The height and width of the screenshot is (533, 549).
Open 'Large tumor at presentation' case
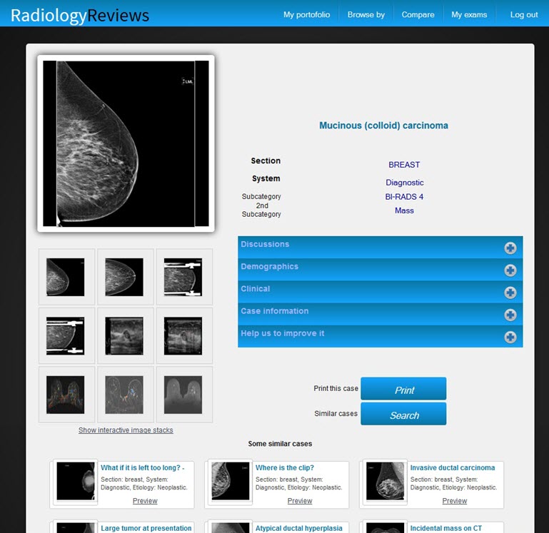146,528
